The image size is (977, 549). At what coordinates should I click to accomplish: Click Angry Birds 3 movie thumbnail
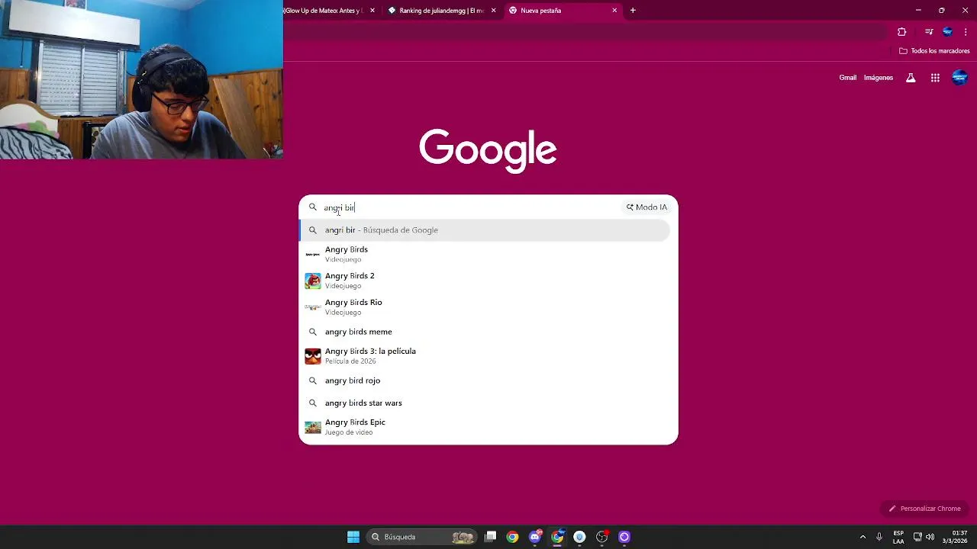pos(313,356)
